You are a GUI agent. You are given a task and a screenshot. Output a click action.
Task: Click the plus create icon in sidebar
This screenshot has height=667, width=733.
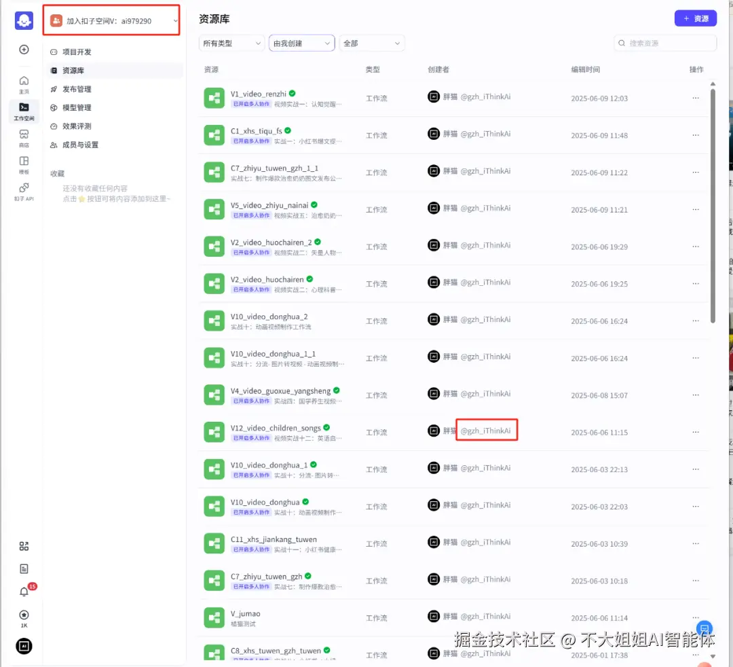24,49
